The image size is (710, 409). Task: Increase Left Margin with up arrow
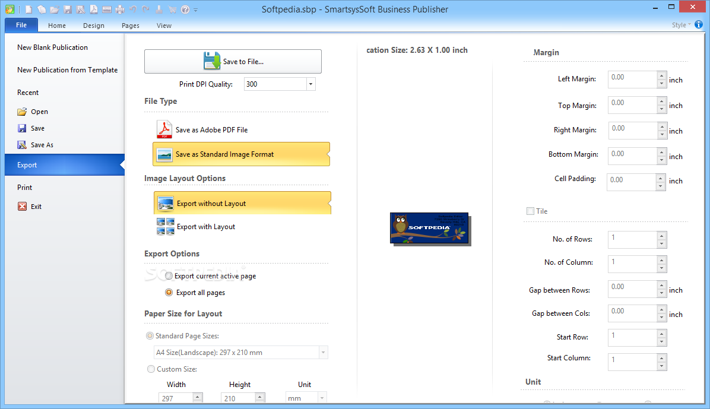(661, 75)
